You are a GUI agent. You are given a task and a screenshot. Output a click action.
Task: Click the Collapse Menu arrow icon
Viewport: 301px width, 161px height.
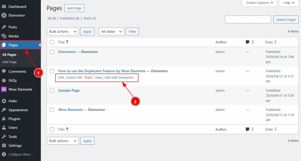(x=4, y=154)
